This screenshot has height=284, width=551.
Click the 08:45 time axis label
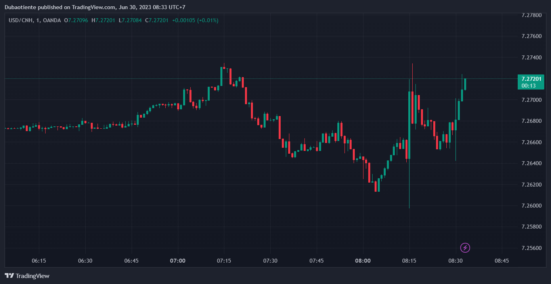tap(502, 261)
